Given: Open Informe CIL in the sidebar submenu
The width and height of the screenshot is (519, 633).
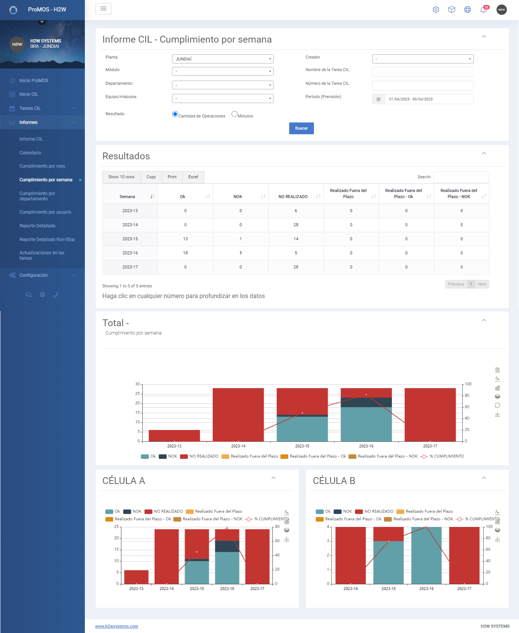Looking at the screenshot, I should [31, 139].
